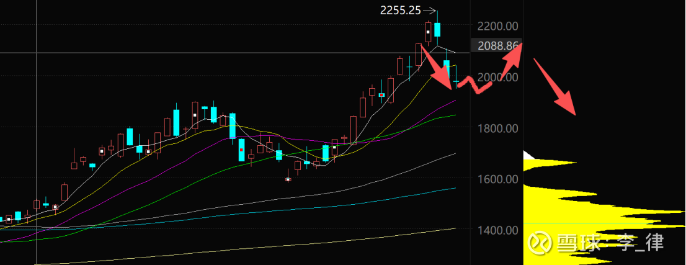Click the 2200.00 price axis label

(498, 27)
